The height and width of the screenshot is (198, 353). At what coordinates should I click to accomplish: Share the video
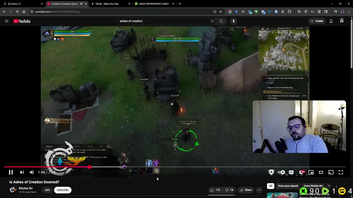[245, 190]
